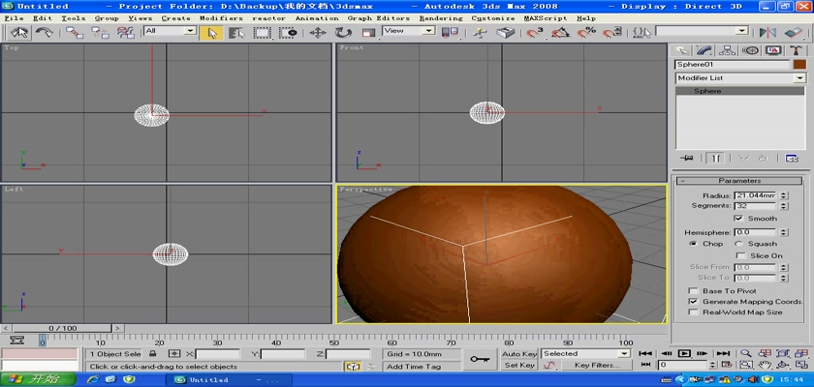Open the Select by Name tool
Image resolution: width=814 pixels, height=387 pixels.
click(x=236, y=32)
